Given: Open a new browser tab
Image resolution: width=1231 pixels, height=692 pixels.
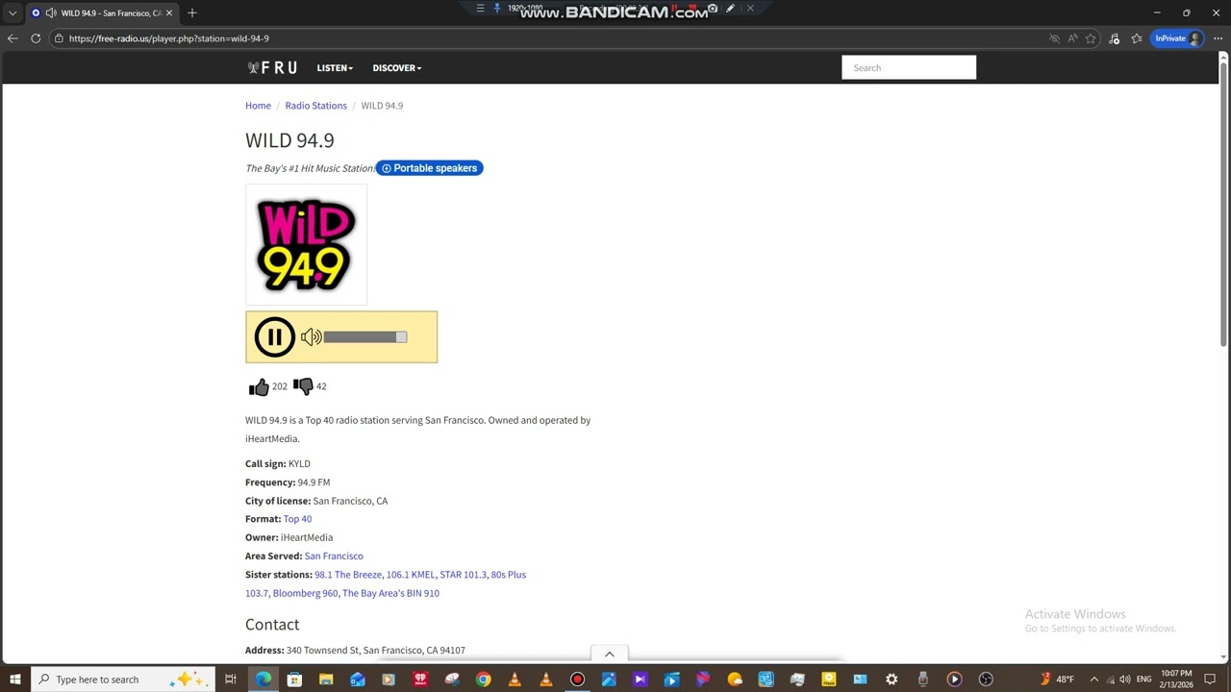Looking at the screenshot, I should click(x=192, y=12).
